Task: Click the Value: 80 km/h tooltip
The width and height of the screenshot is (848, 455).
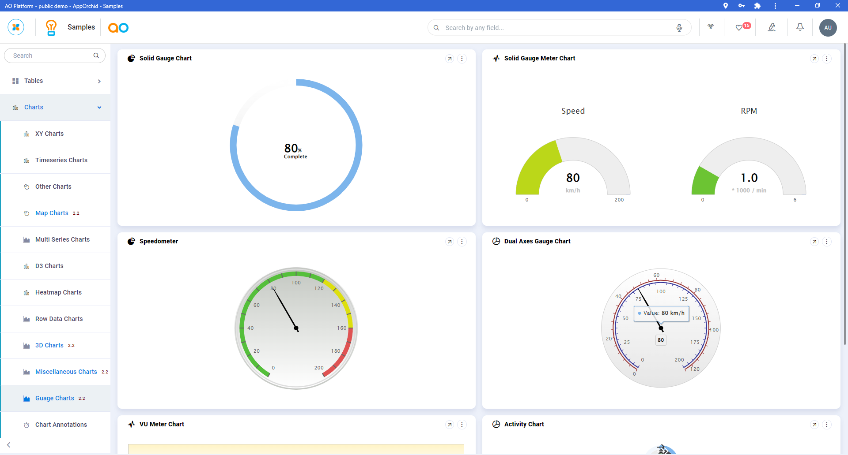Action: coord(661,313)
